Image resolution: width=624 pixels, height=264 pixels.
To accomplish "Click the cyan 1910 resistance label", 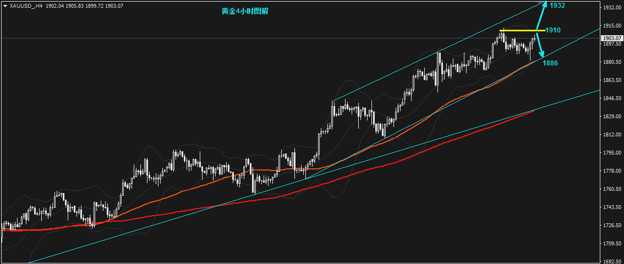I will click(553, 30).
